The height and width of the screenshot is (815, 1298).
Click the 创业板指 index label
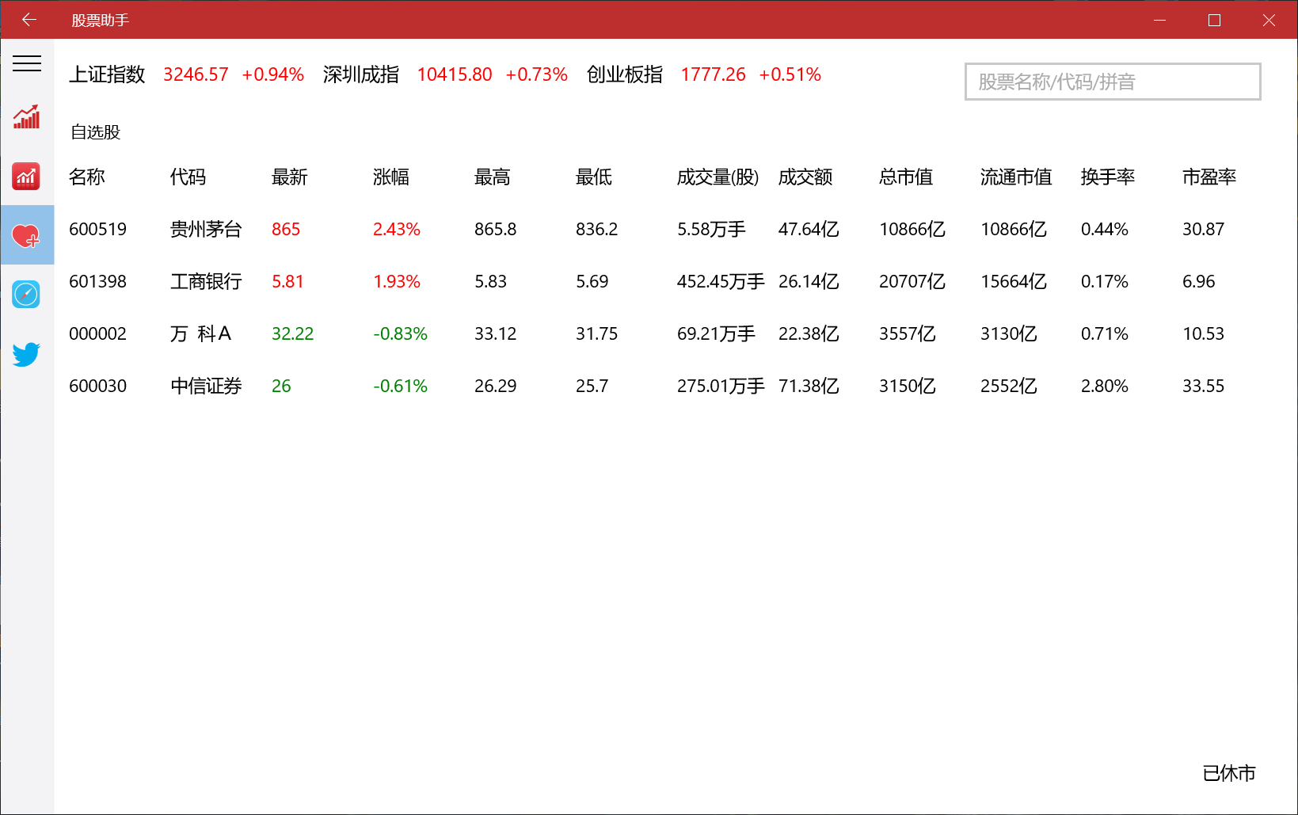(624, 74)
